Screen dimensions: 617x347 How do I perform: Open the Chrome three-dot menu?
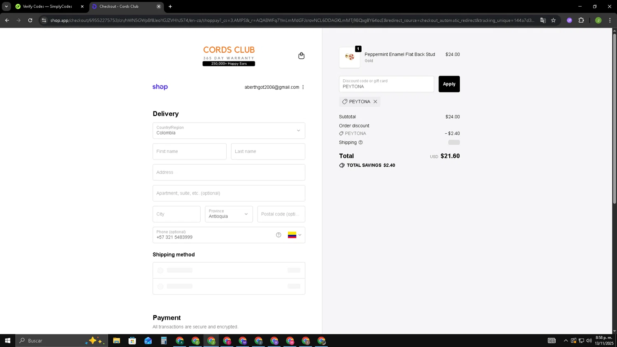click(x=610, y=20)
